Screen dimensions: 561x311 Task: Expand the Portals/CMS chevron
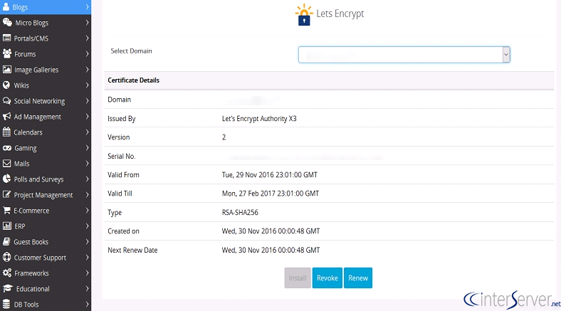click(87, 38)
